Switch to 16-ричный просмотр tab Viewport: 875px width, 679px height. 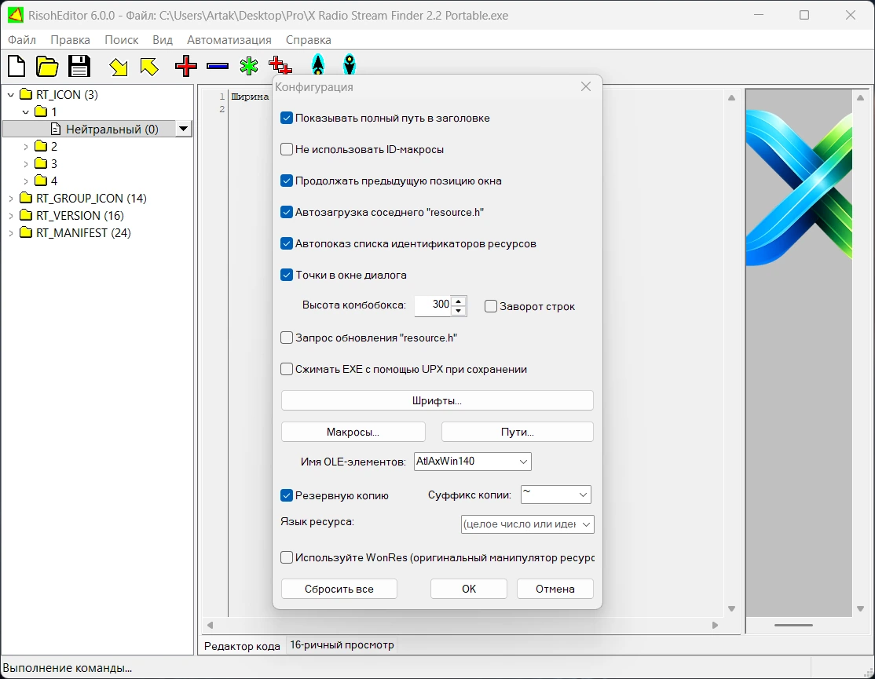(x=342, y=645)
